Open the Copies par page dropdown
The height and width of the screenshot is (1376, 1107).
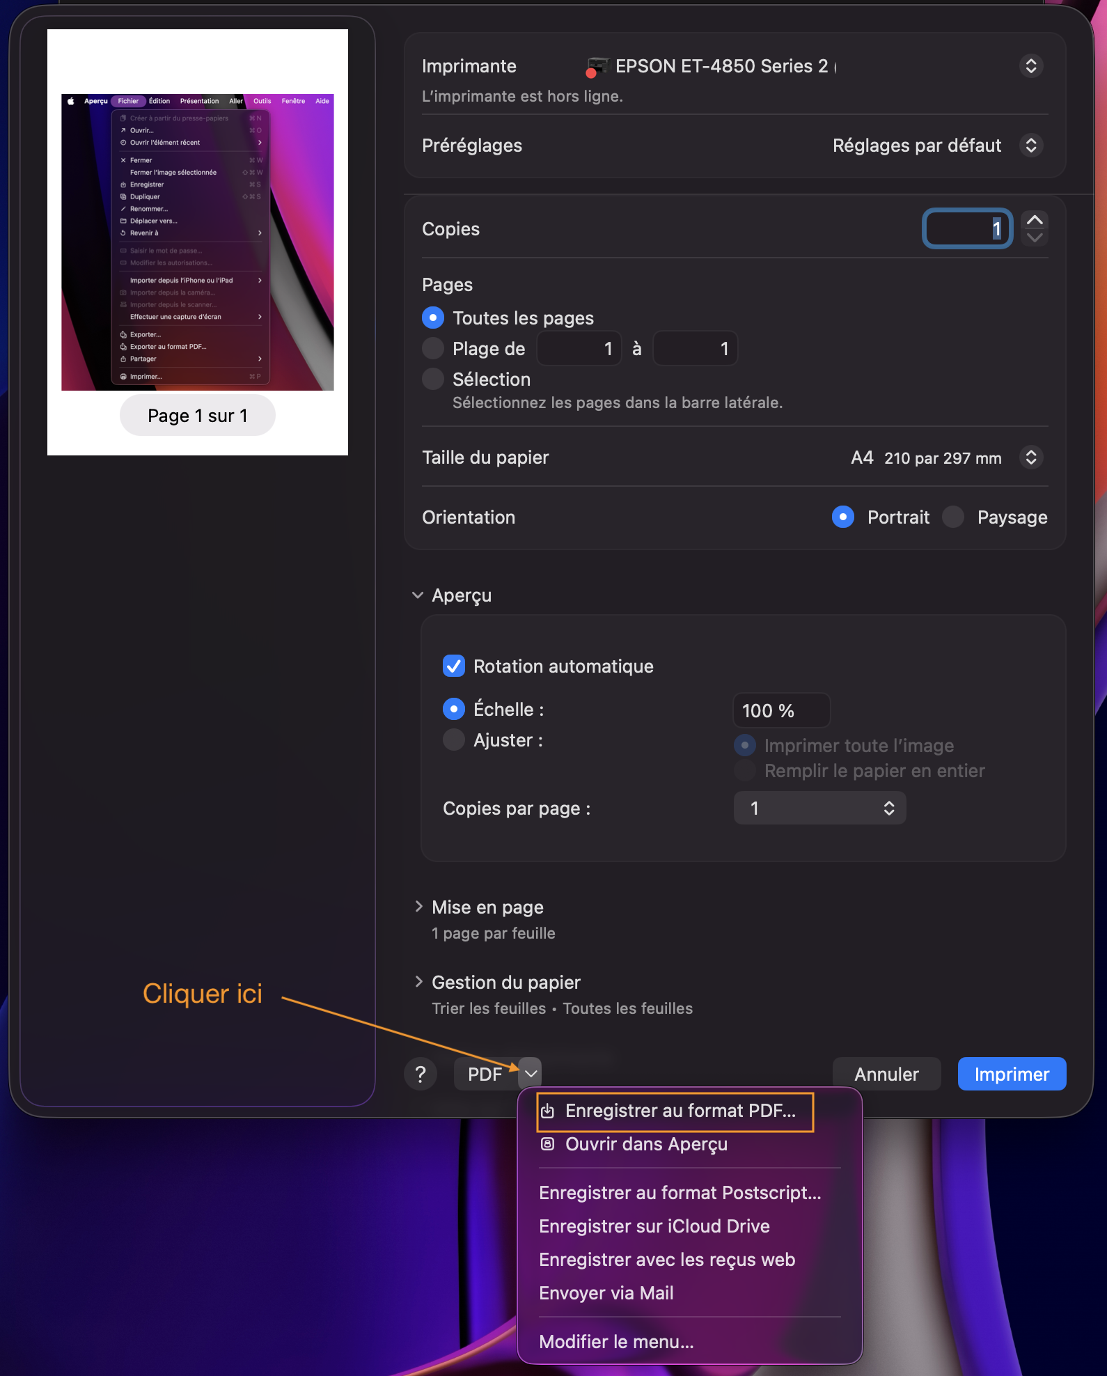[x=820, y=808]
